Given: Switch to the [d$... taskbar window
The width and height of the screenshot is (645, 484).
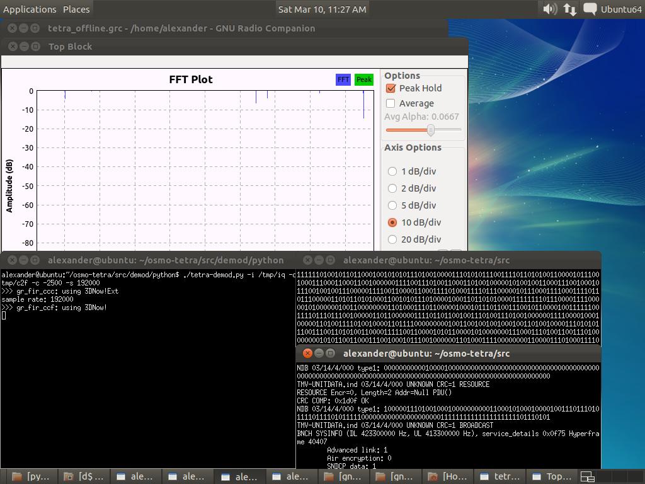Looking at the screenshot, I should [83, 476].
